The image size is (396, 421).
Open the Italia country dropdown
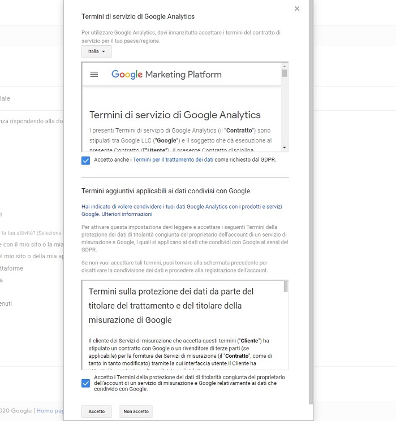click(97, 51)
